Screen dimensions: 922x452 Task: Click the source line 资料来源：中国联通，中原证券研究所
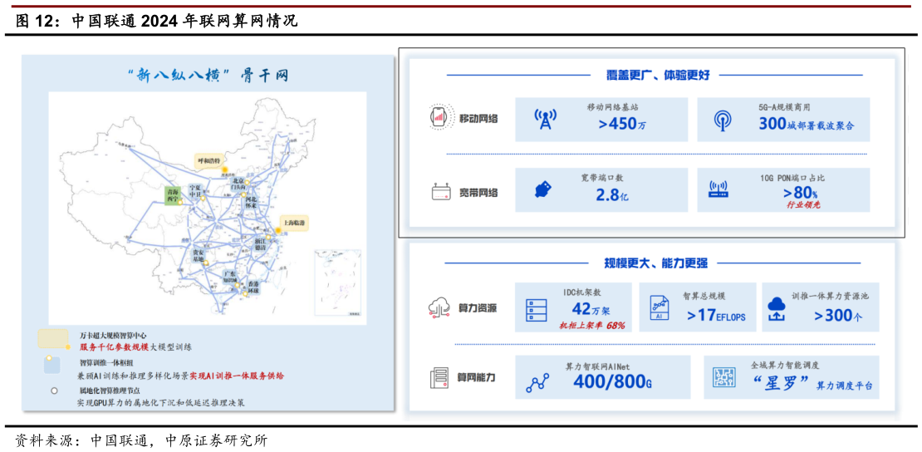point(142,440)
